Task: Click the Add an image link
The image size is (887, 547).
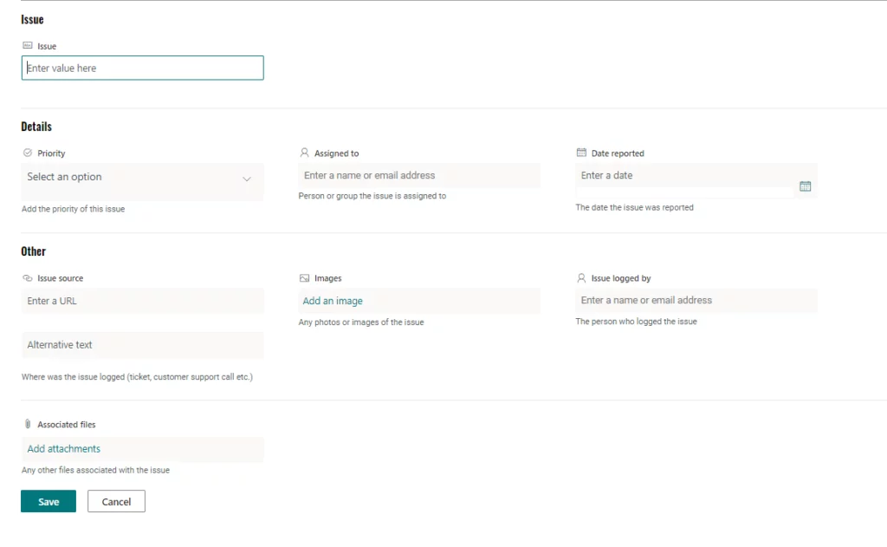Action: coord(333,301)
